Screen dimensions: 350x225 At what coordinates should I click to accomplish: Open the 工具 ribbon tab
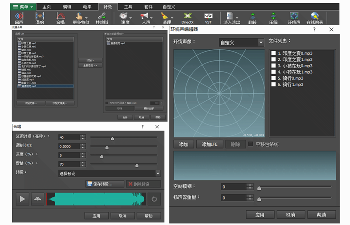pos(128,7)
